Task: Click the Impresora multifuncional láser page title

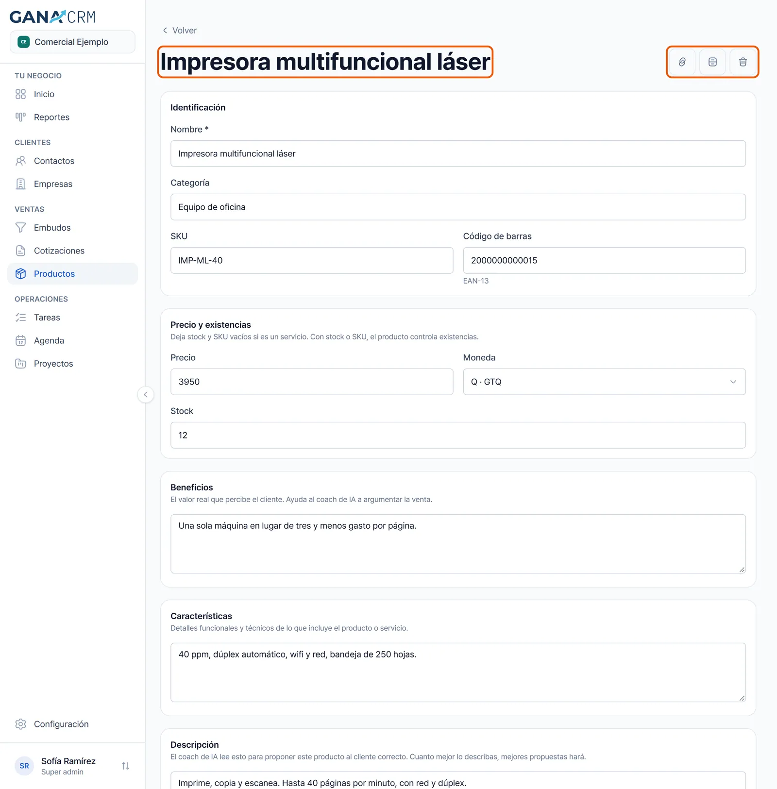Action: pos(325,62)
